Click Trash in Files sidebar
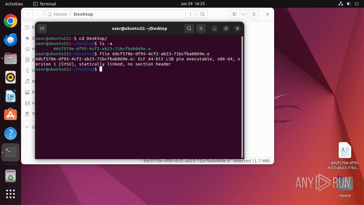Image resolution: width=364 pixels, height=205 pixels. click(30, 114)
